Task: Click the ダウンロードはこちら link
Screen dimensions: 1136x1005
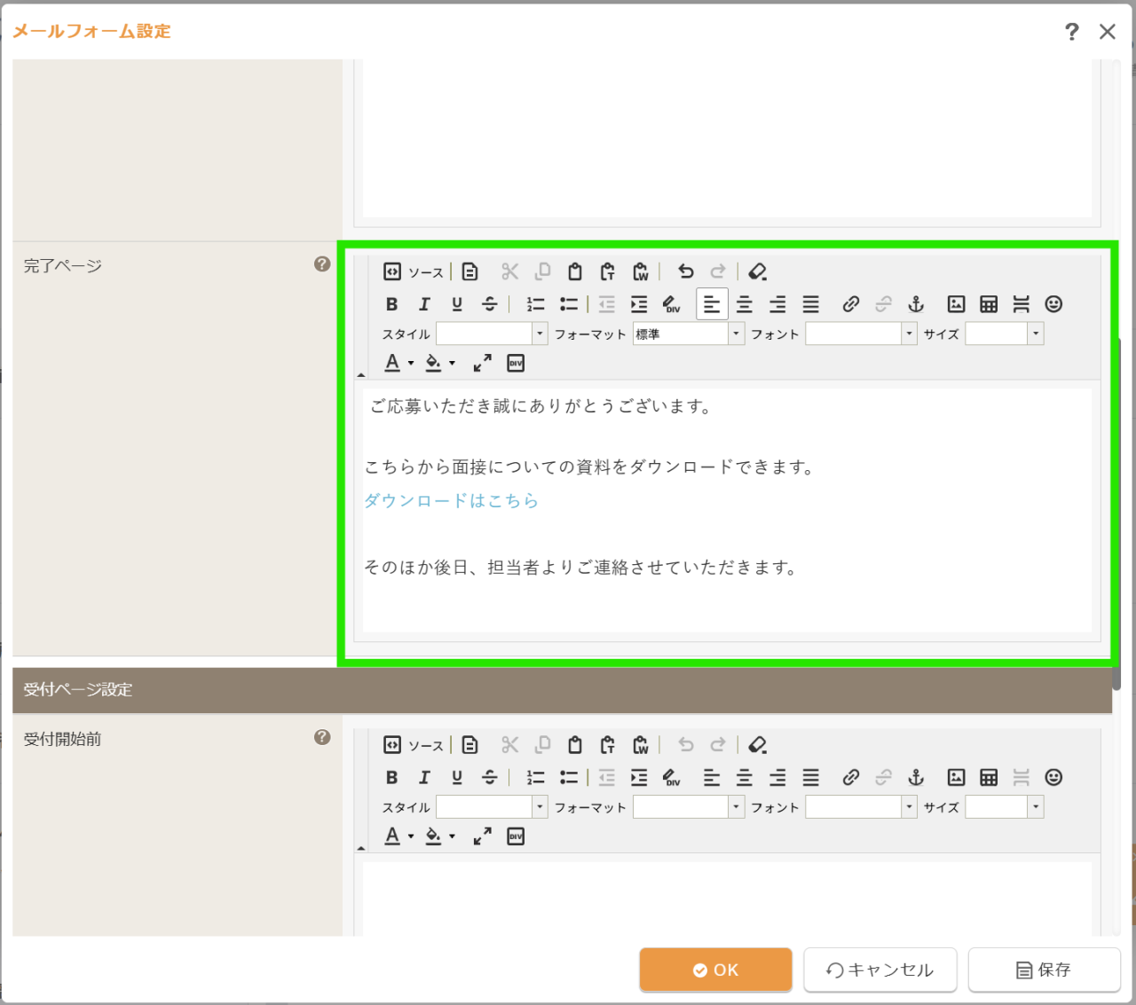Action: [x=451, y=500]
